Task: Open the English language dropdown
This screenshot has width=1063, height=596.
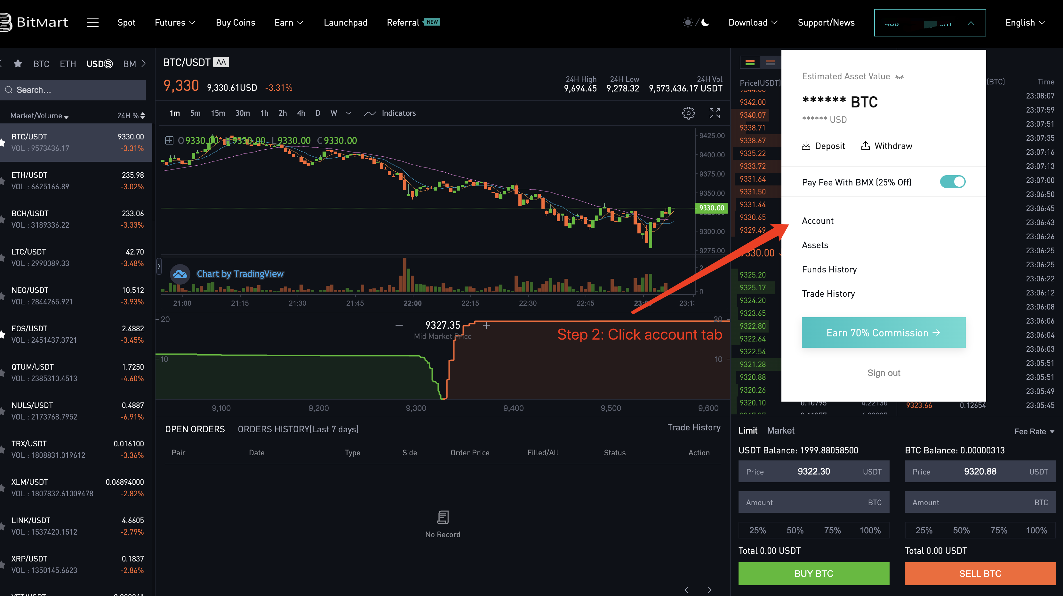Action: click(1025, 22)
